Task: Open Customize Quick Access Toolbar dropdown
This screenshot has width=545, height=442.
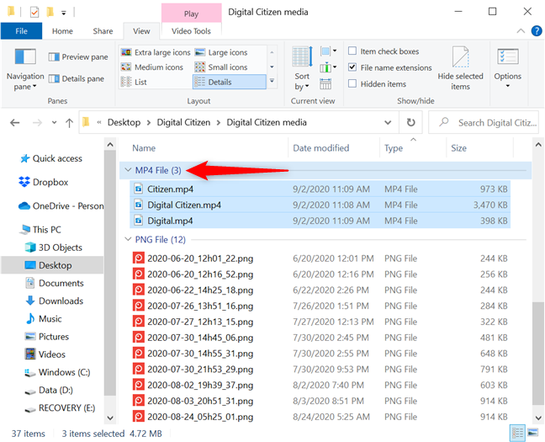Action: (64, 13)
